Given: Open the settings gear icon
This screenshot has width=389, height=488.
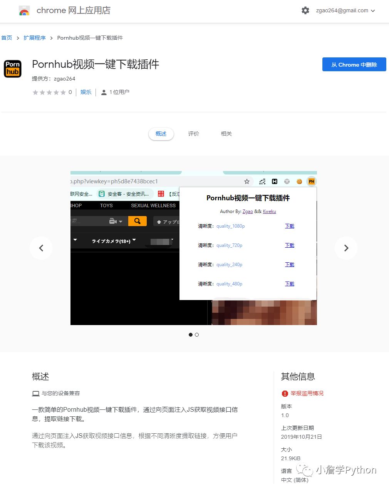Looking at the screenshot, I should click(x=305, y=10).
